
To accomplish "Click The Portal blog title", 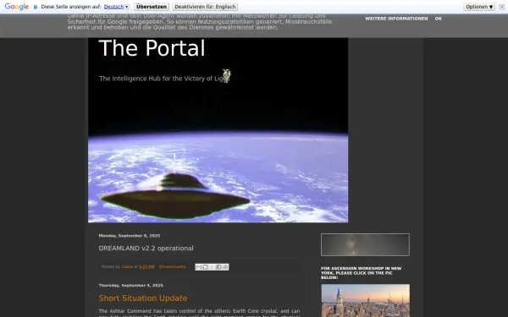I will click(x=152, y=48).
